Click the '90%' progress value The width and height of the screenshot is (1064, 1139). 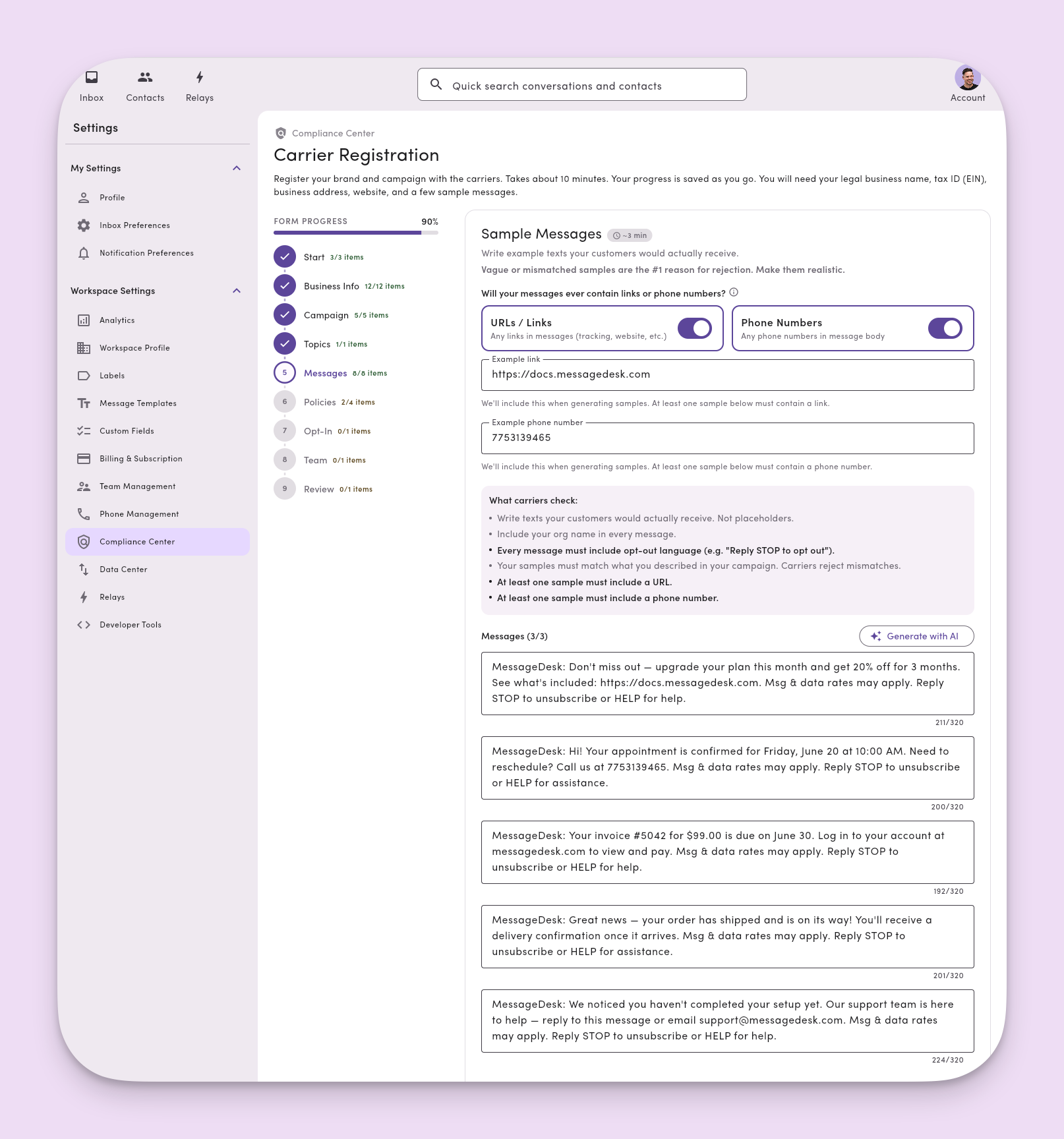coord(430,221)
